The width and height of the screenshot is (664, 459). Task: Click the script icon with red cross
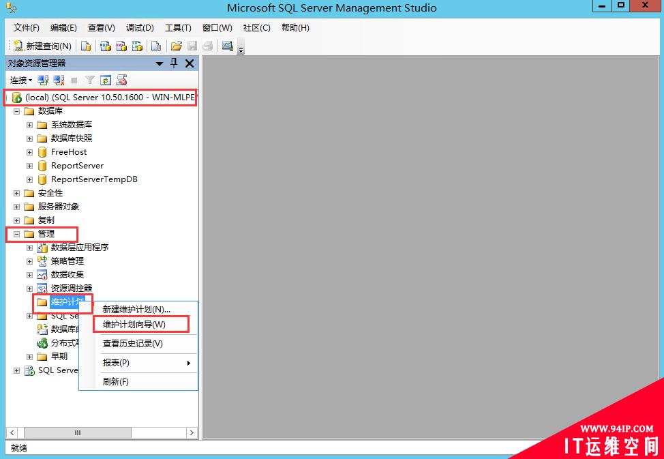point(121,80)
